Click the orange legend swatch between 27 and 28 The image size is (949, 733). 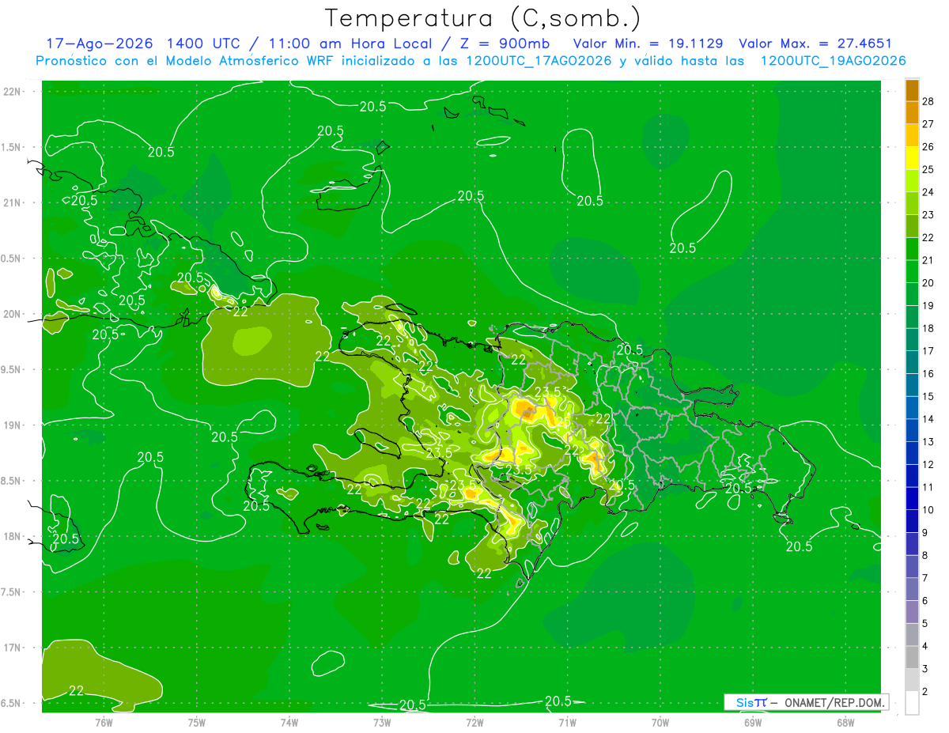pos(912,112)
